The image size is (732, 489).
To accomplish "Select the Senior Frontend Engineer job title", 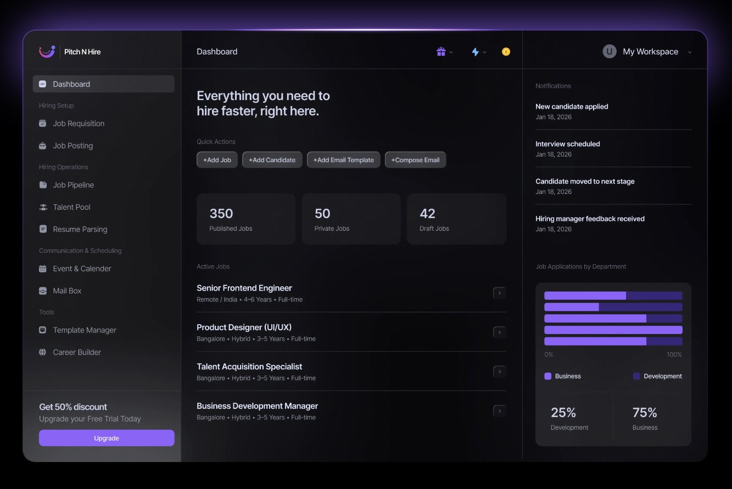I will [244, 288].
